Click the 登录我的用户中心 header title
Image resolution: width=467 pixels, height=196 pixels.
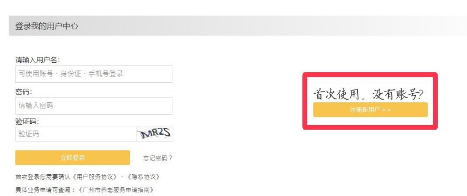click(47, 26)
